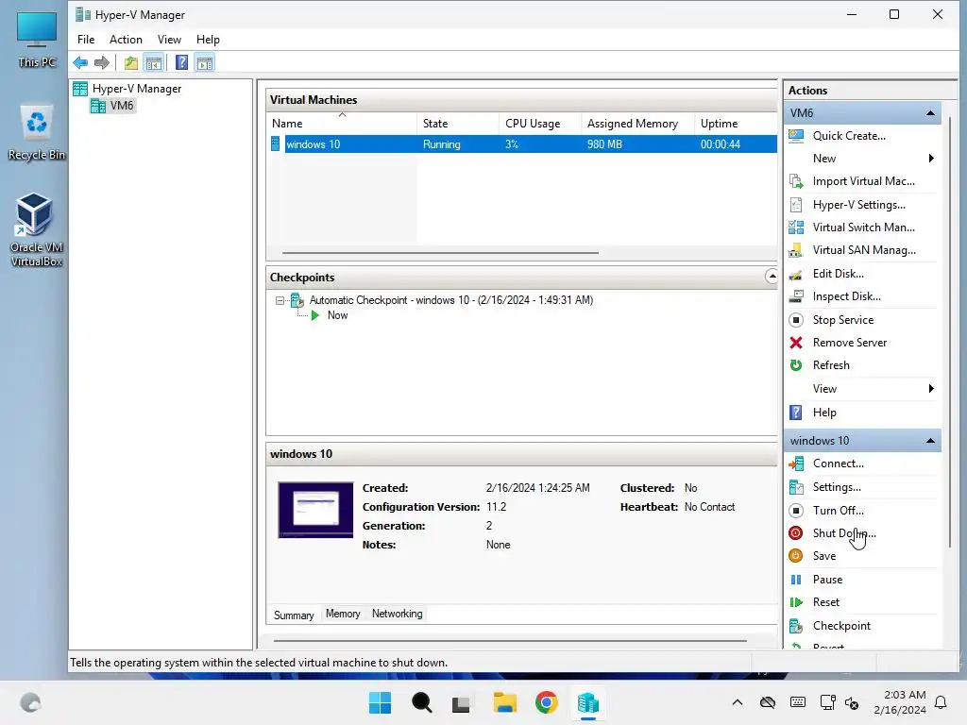Click the red X Remove Server icon

pyautogui.click(x=796, y=343)
